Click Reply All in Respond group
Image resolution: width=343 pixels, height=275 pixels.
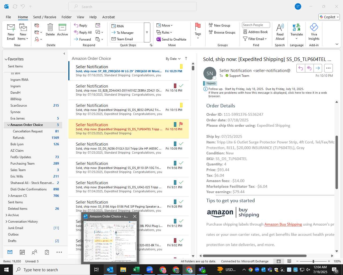pos(83,32)
